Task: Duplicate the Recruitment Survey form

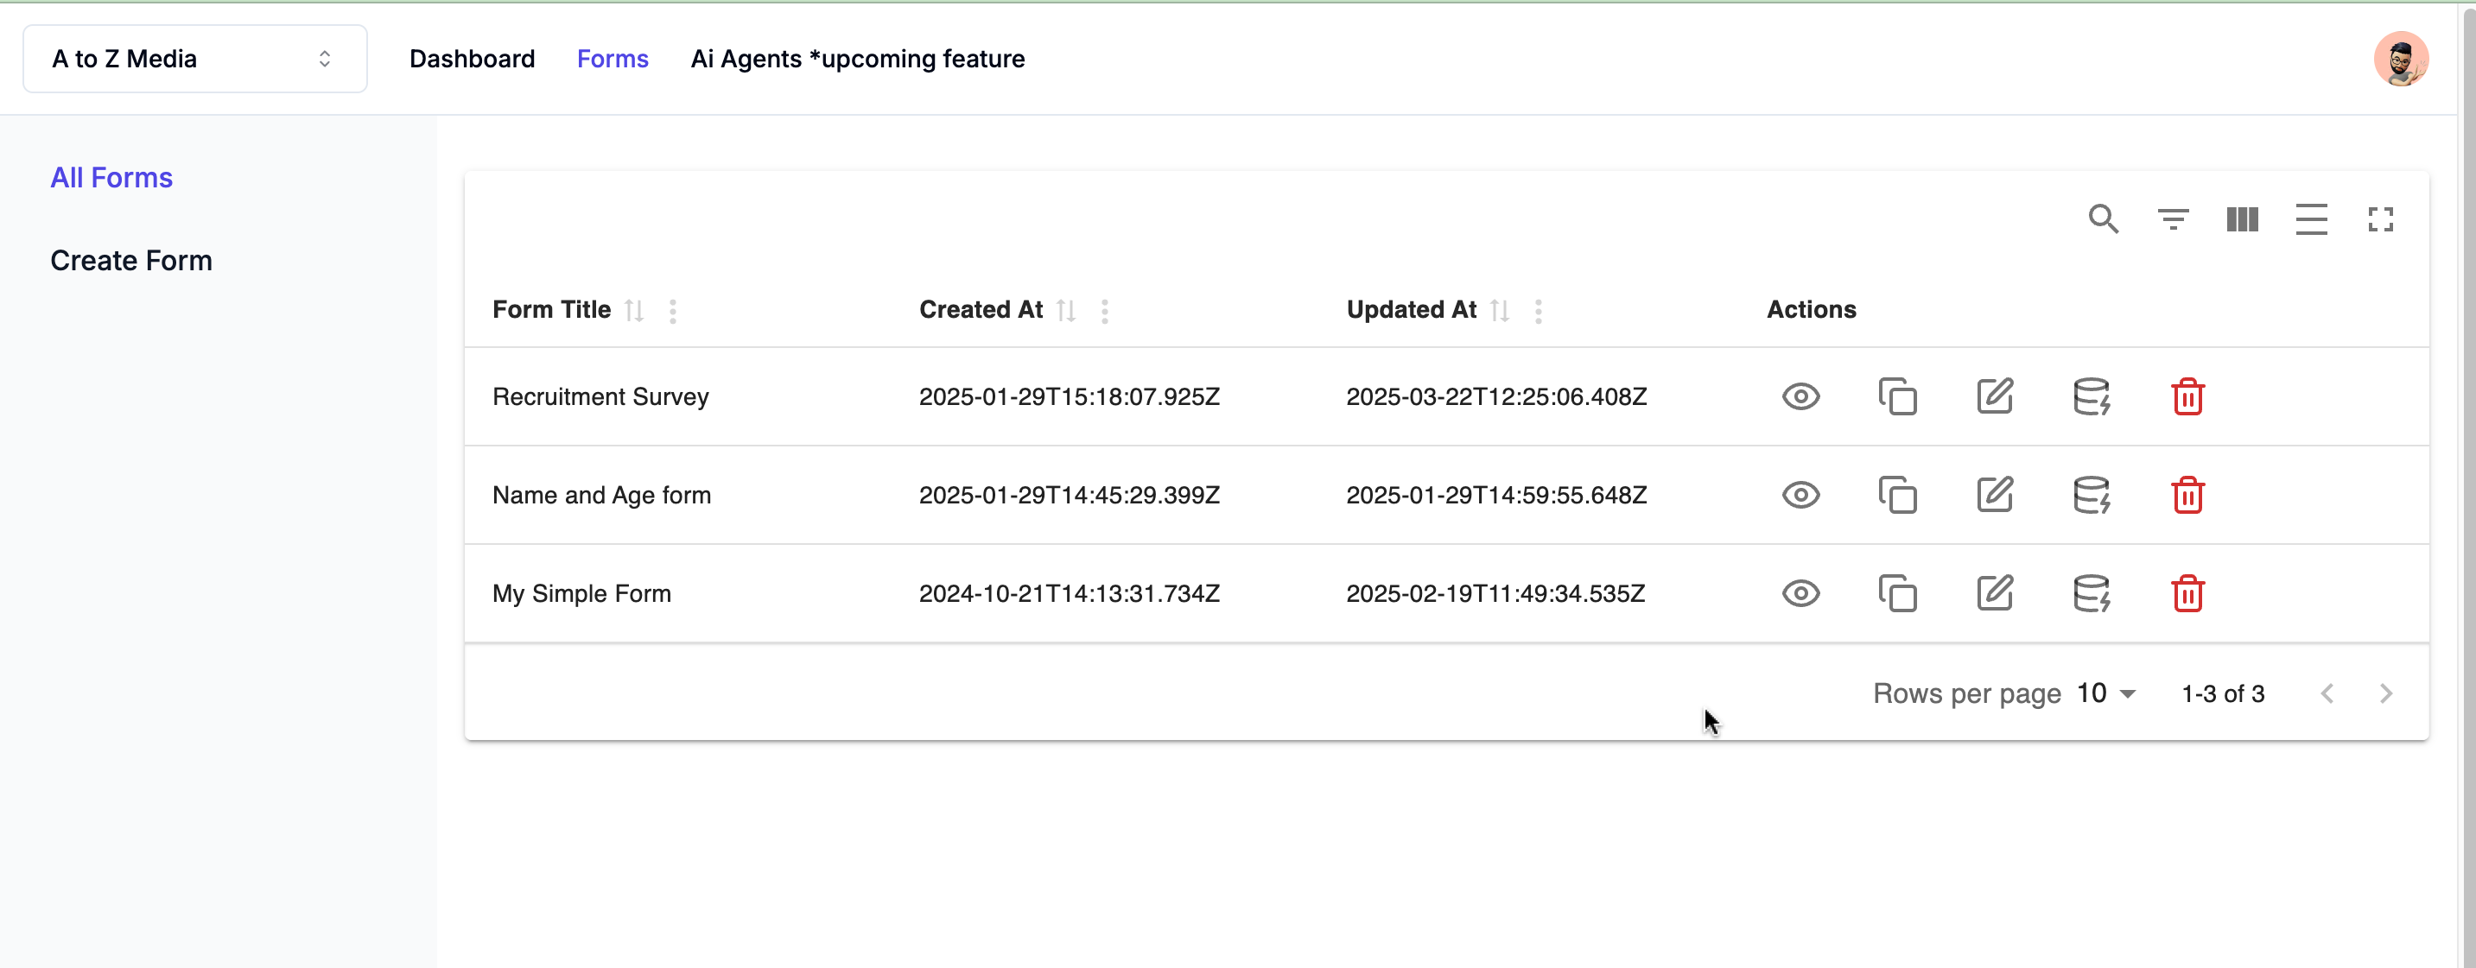Action: click(x=1897, y=396)
